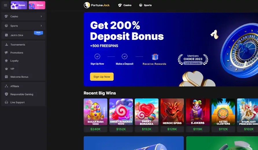Click the purple Bonus gift button
Viewport: 258px width, 150px height.
tap(19, 5)
